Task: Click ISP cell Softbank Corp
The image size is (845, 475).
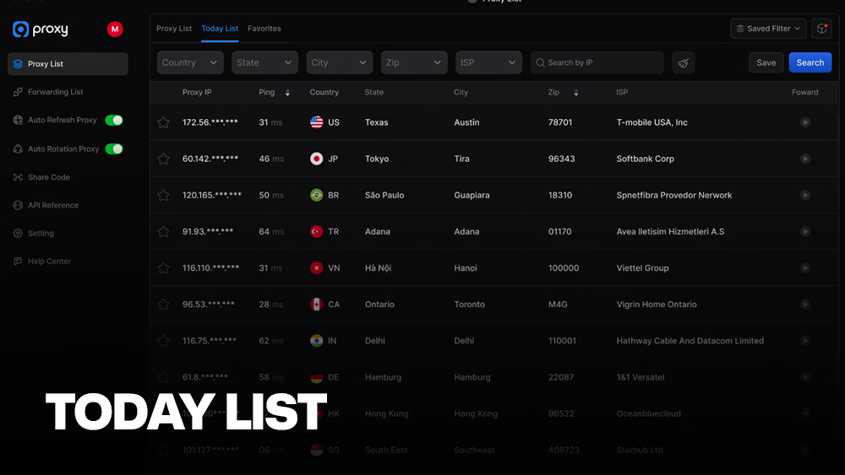Action: pyautogui.click(x=645, y=159)
